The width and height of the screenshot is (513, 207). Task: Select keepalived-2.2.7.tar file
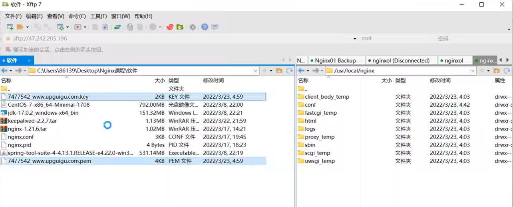point(133,121)
